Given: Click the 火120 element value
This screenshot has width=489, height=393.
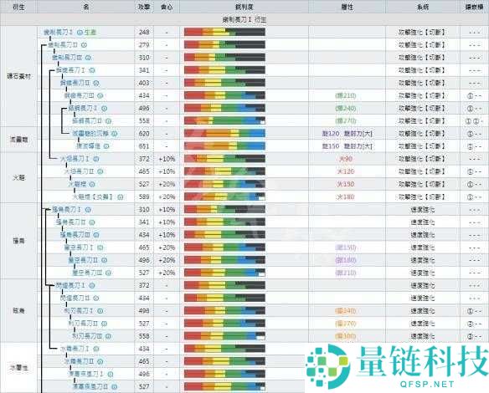Looking at the screenshot, I should (x=346, y=171).
